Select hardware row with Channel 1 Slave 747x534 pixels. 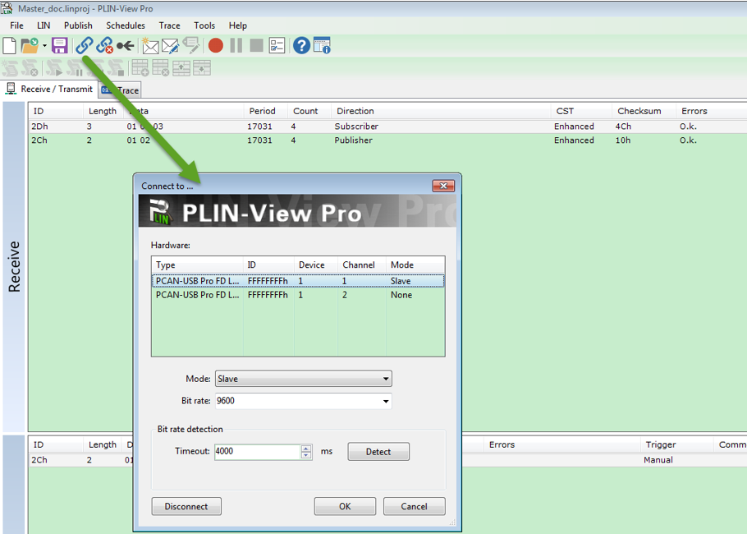298,281
